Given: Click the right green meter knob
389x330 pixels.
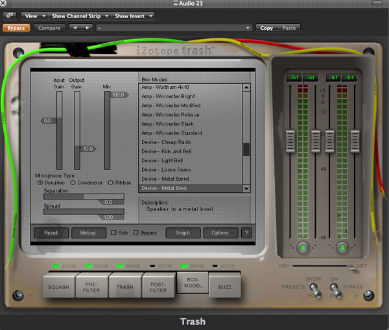Looking at the screenshot, I should click(342, 247).
